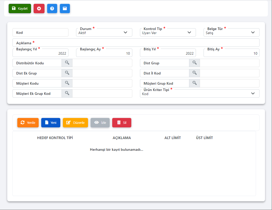Click the blue Yeni button
This screenshot has width=272, height=210.
[51, 123]
